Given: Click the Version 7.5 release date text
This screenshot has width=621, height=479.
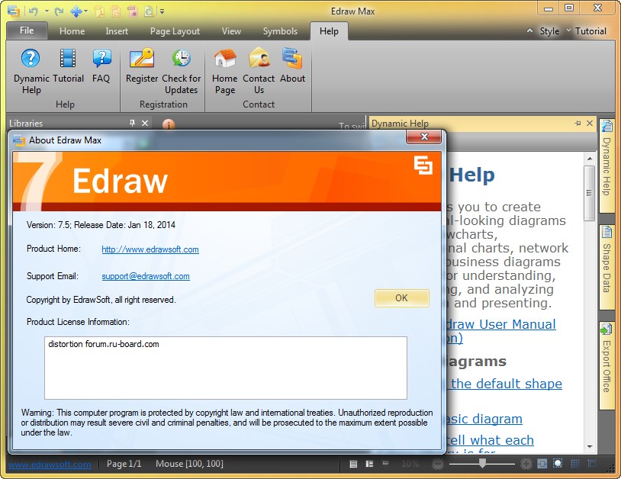Looking at the screenshot, I should point(101,225).
